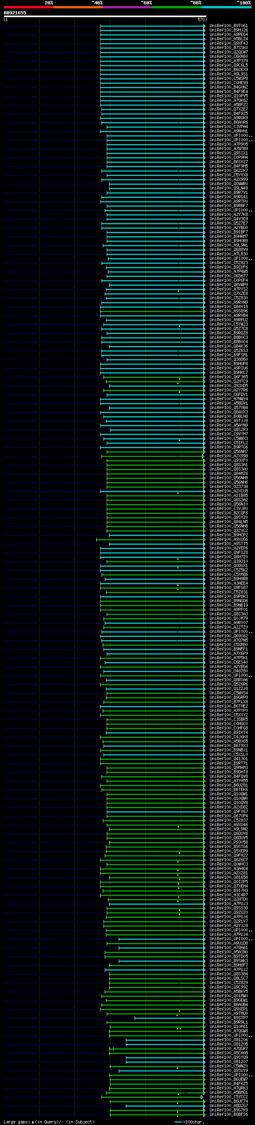Select label UniRef100_Q10PV5
255x1125 pixels.
coord(228,96)
